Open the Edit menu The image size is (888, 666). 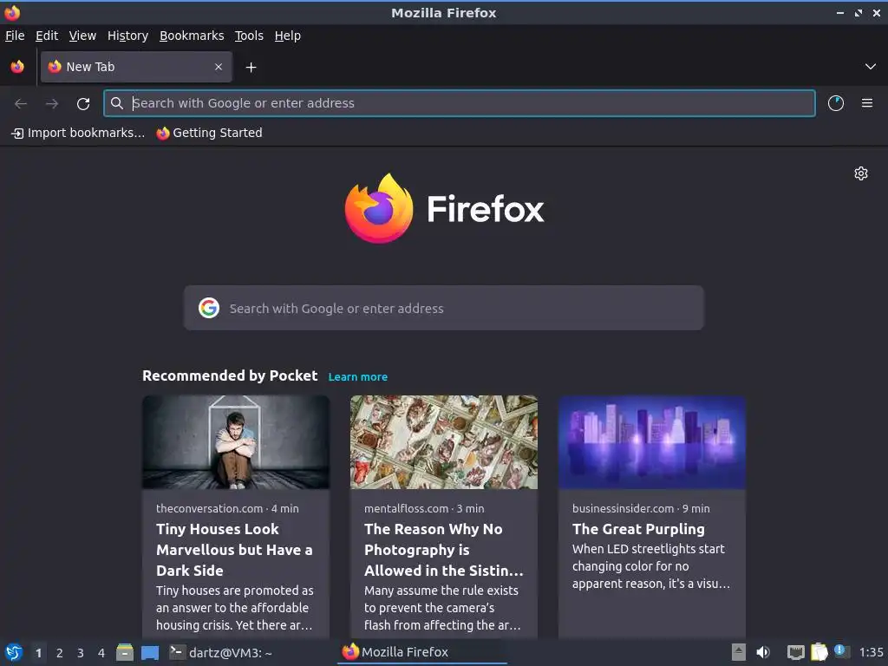[47, 36]
